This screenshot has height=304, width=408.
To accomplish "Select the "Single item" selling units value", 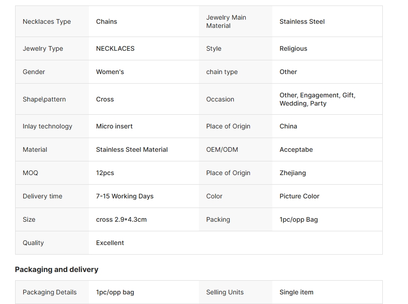I will [296, 292].
